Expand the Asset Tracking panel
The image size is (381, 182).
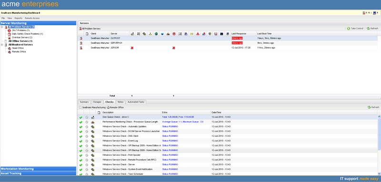pyautogui.click(x=38, y=173)
